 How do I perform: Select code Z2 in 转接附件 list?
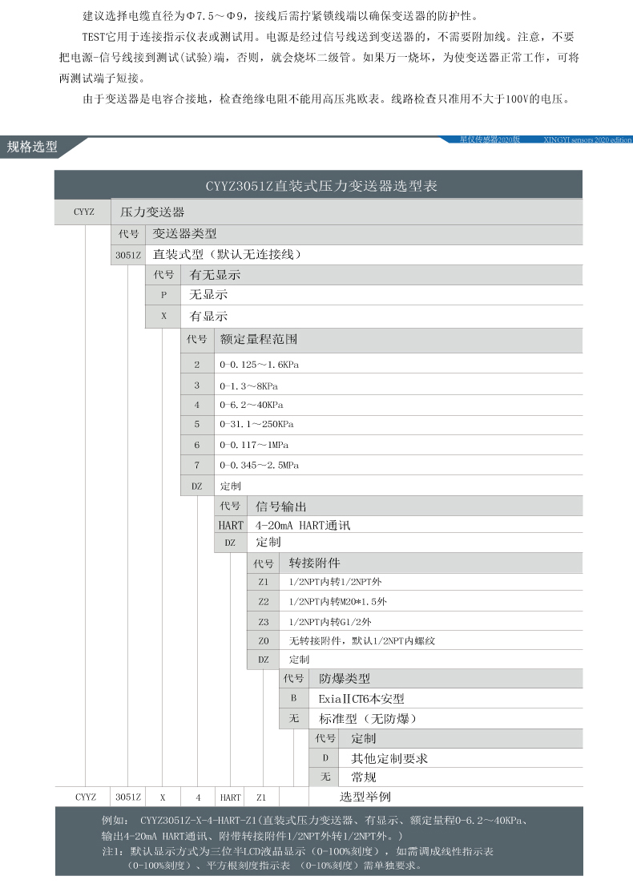click(x=264, y=602)
